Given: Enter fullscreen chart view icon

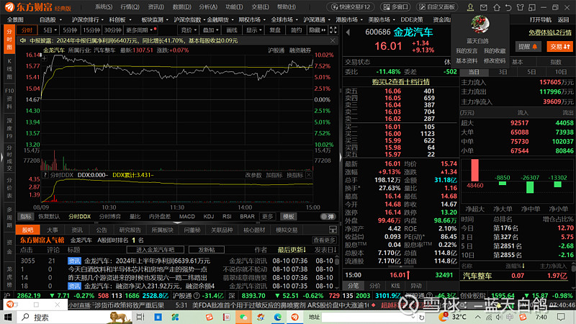Looking at the screenshot, I should tap(333, 30).
